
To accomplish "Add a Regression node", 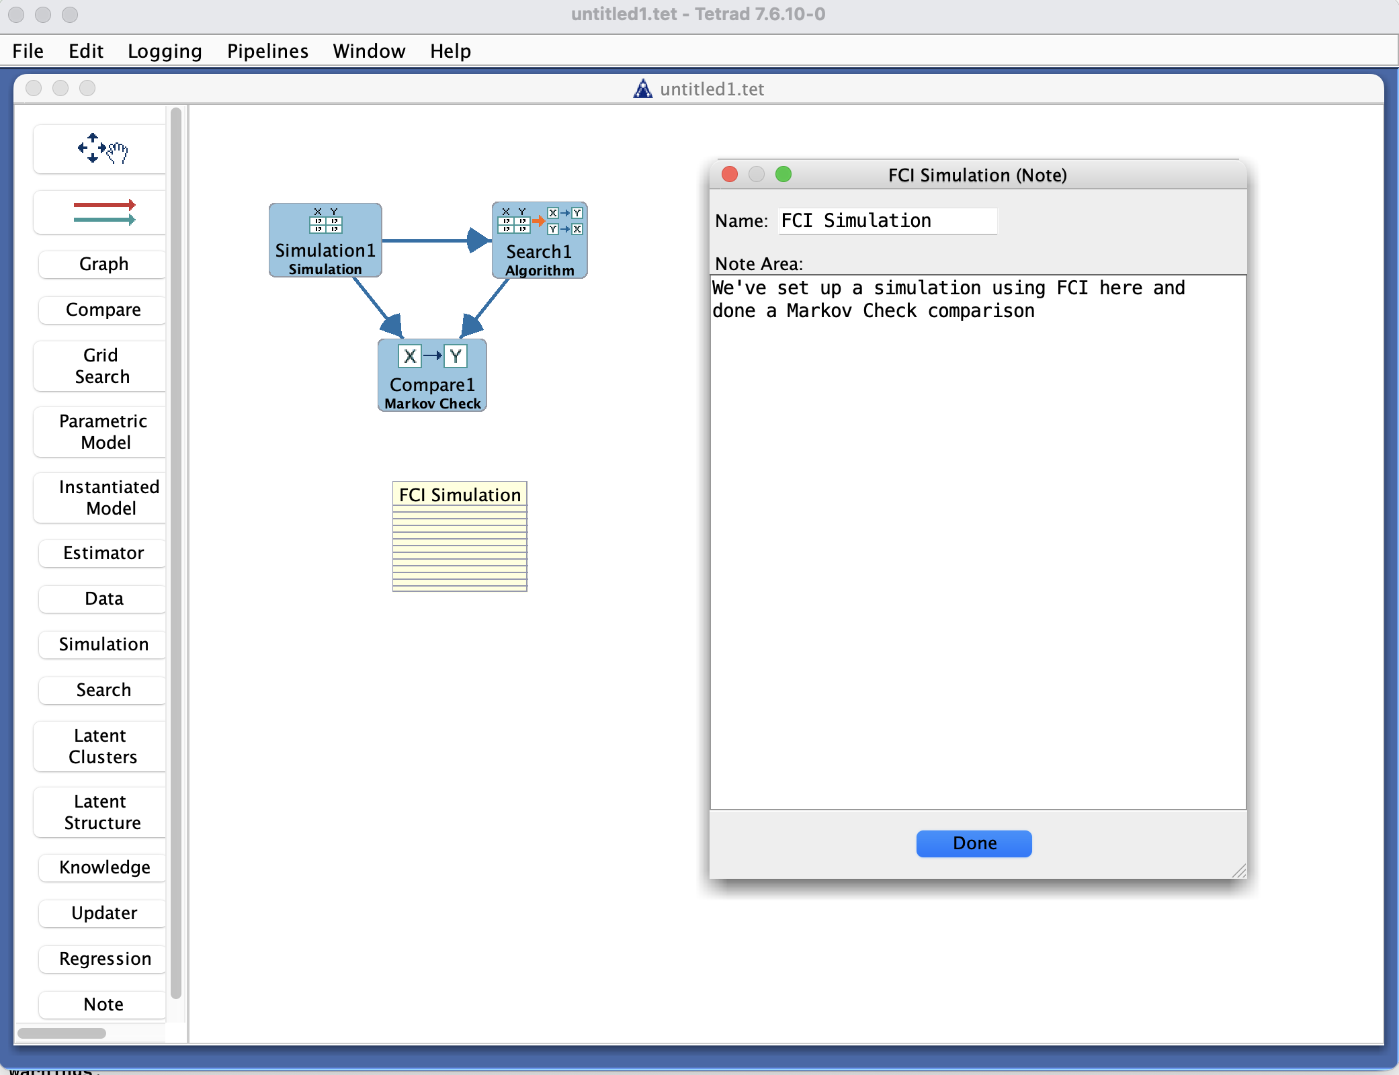I will pyautogui.click(x=103, y=959).
